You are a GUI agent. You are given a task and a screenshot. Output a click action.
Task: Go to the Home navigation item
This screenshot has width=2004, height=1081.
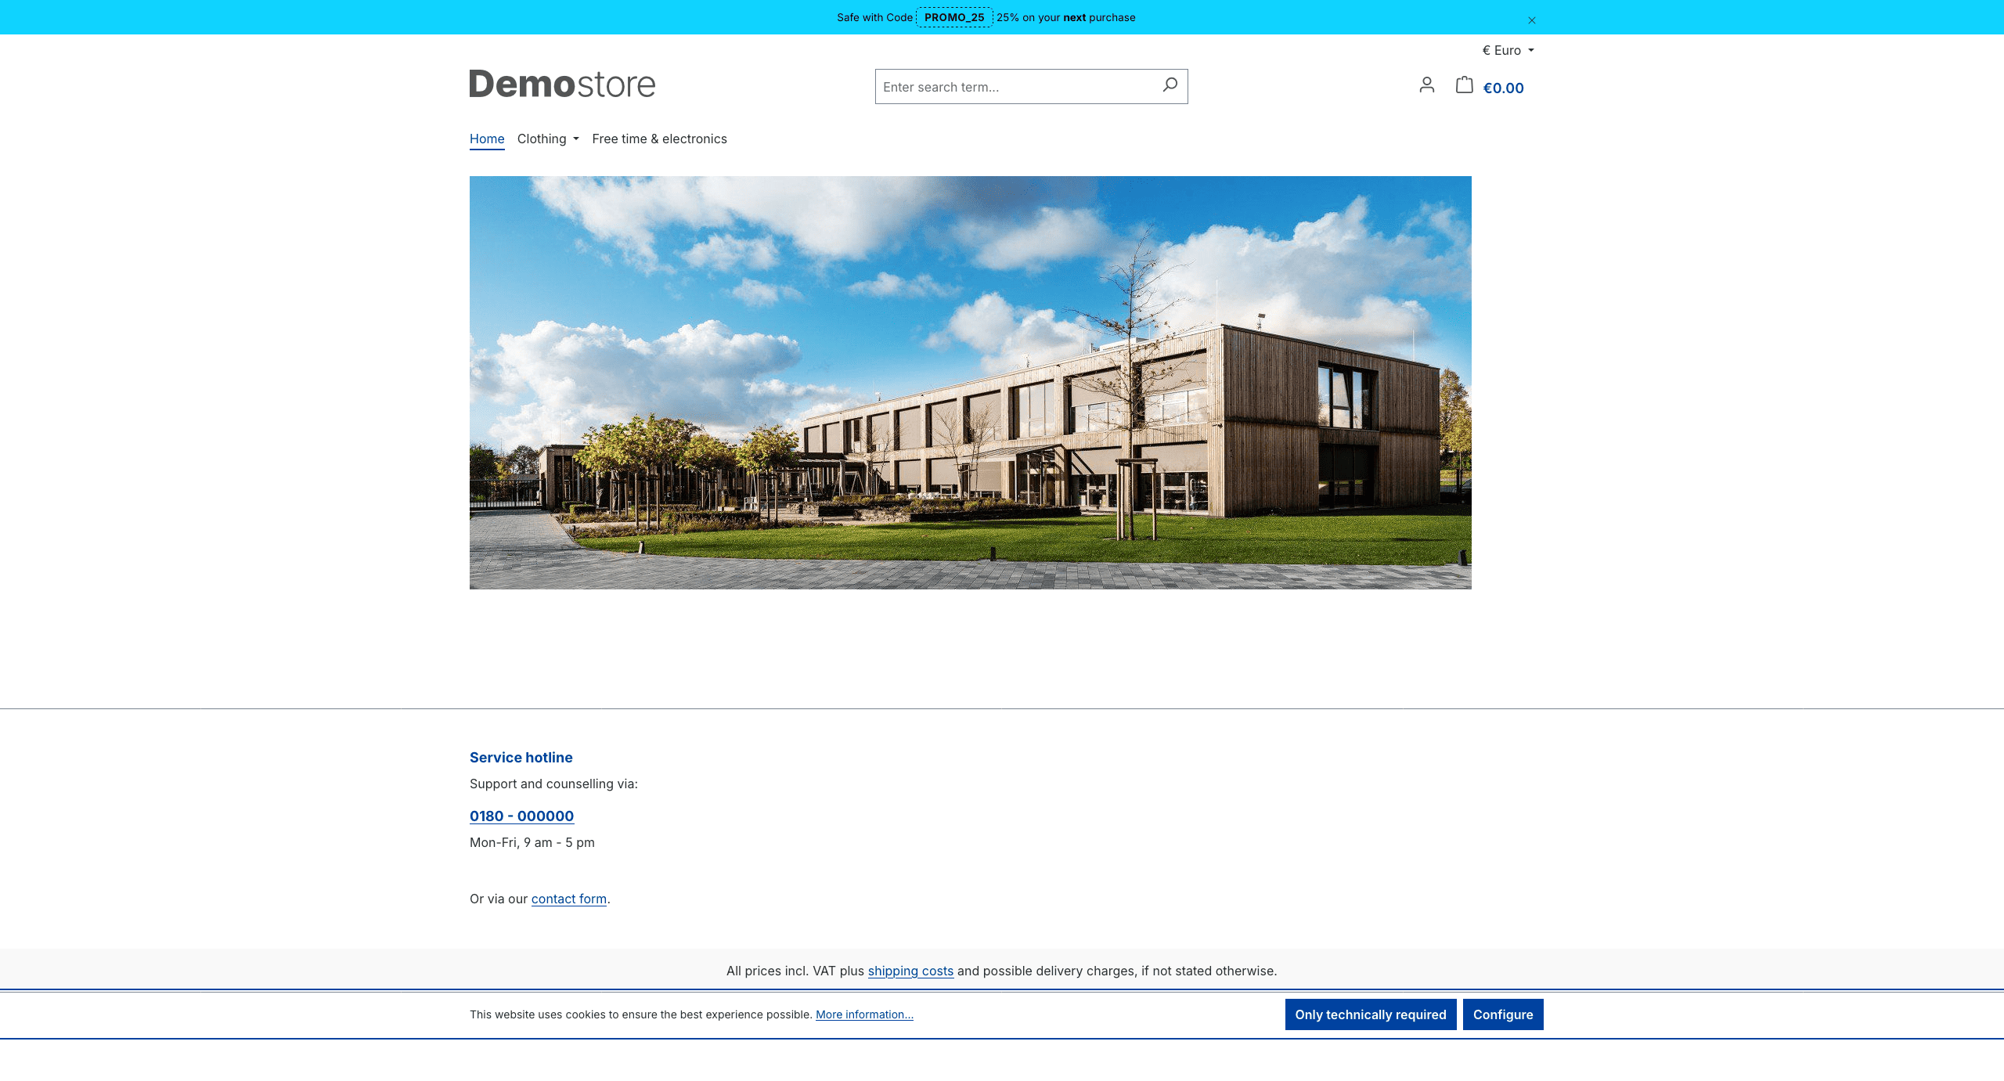pyautogui.click(x=487, y=139)
